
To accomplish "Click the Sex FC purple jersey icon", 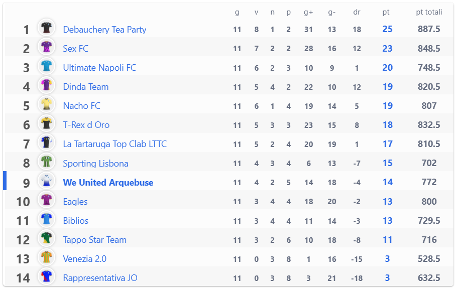I will tap(46, 47).
